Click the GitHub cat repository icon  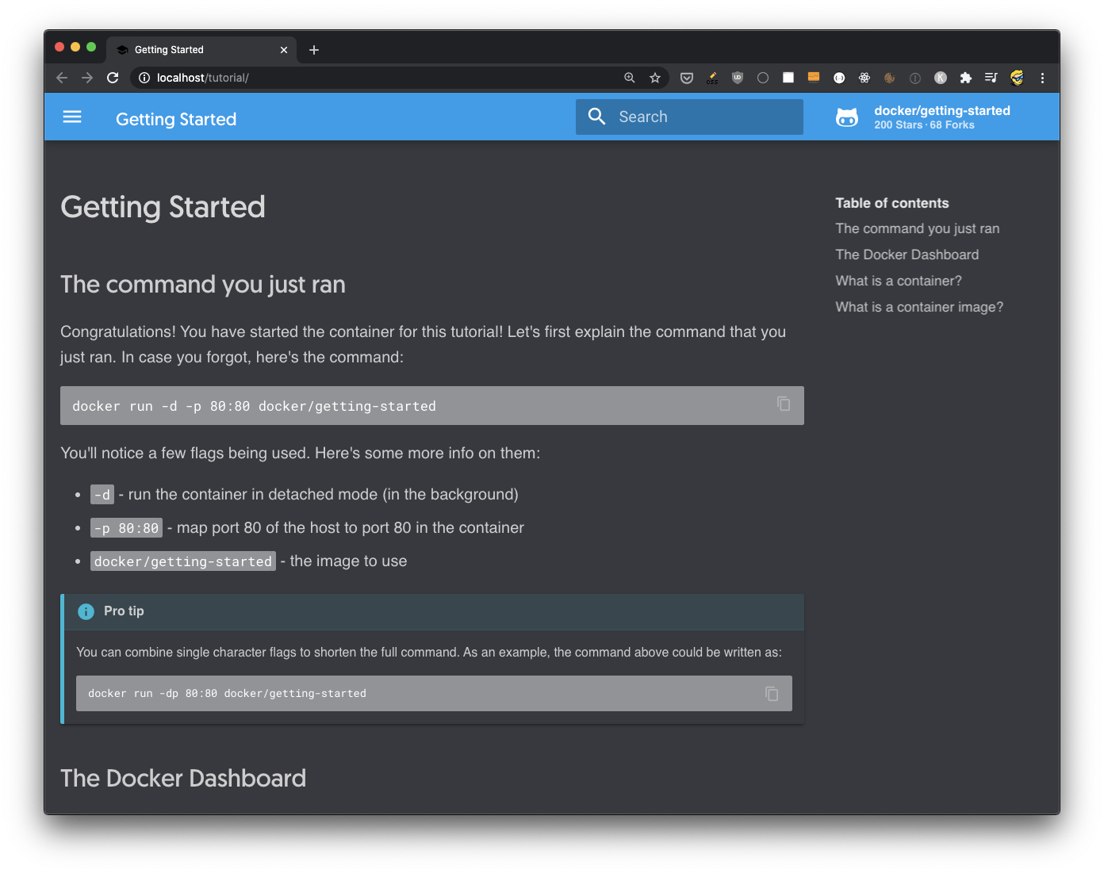coord(847,117)
